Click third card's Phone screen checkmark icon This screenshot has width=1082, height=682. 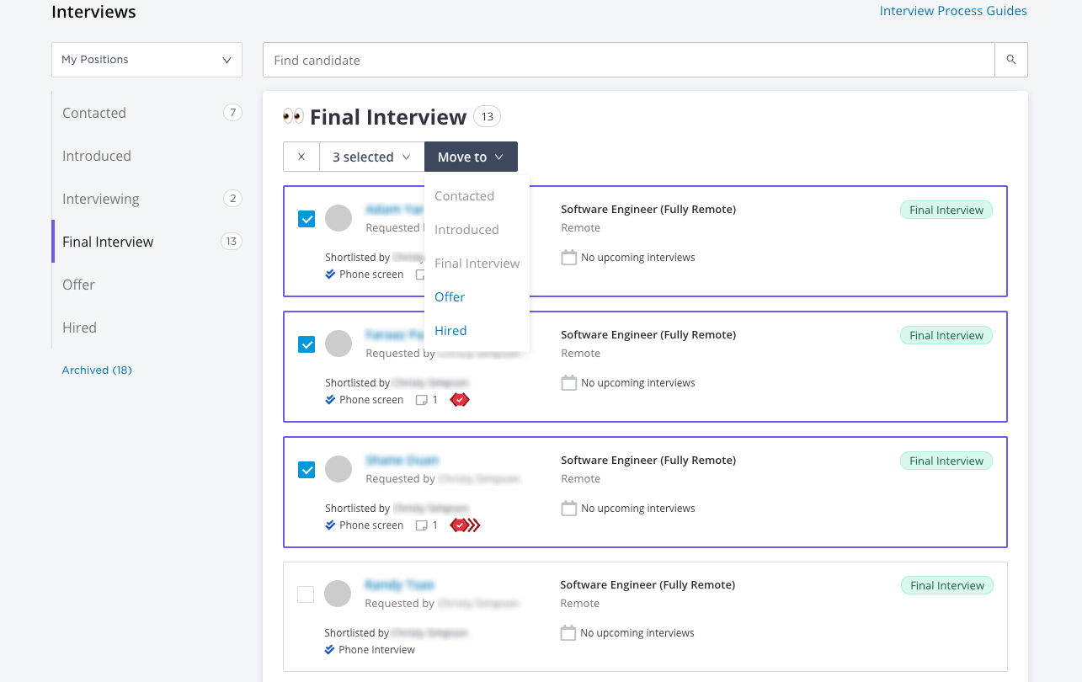[330, 525]
